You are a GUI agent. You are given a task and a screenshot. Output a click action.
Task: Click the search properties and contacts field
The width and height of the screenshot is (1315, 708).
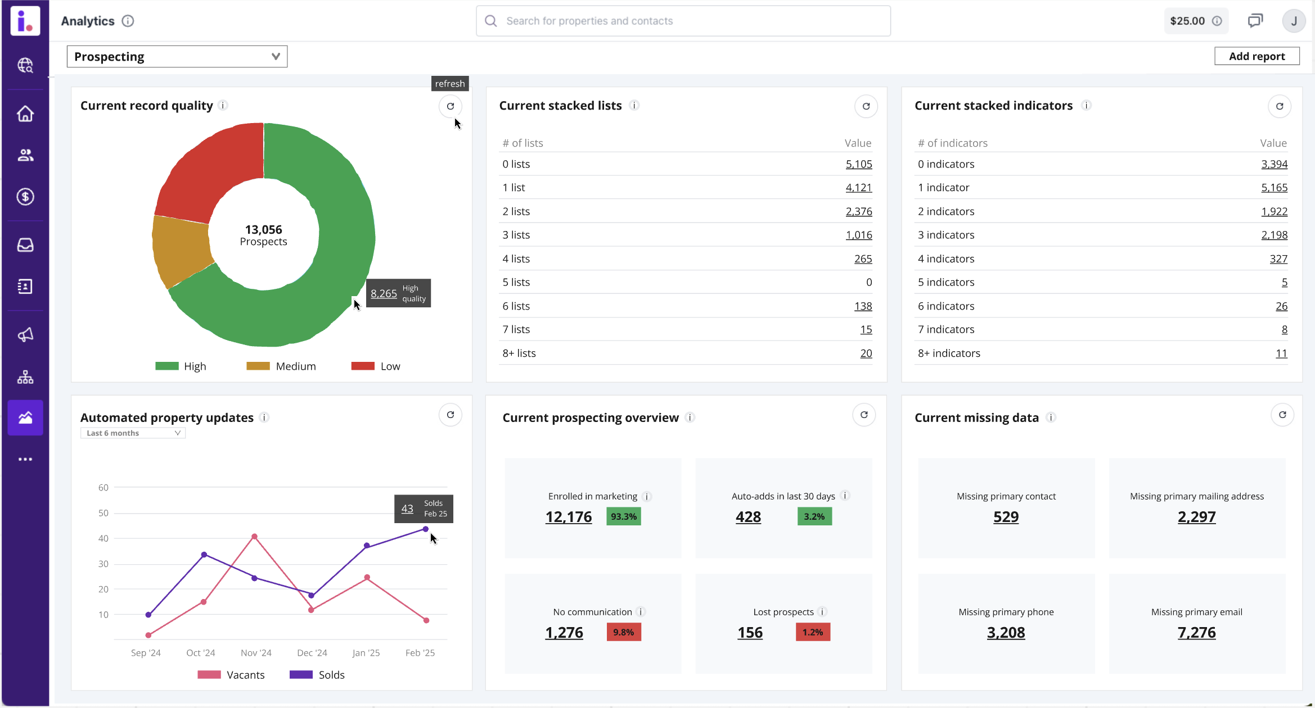click(683, 21)
